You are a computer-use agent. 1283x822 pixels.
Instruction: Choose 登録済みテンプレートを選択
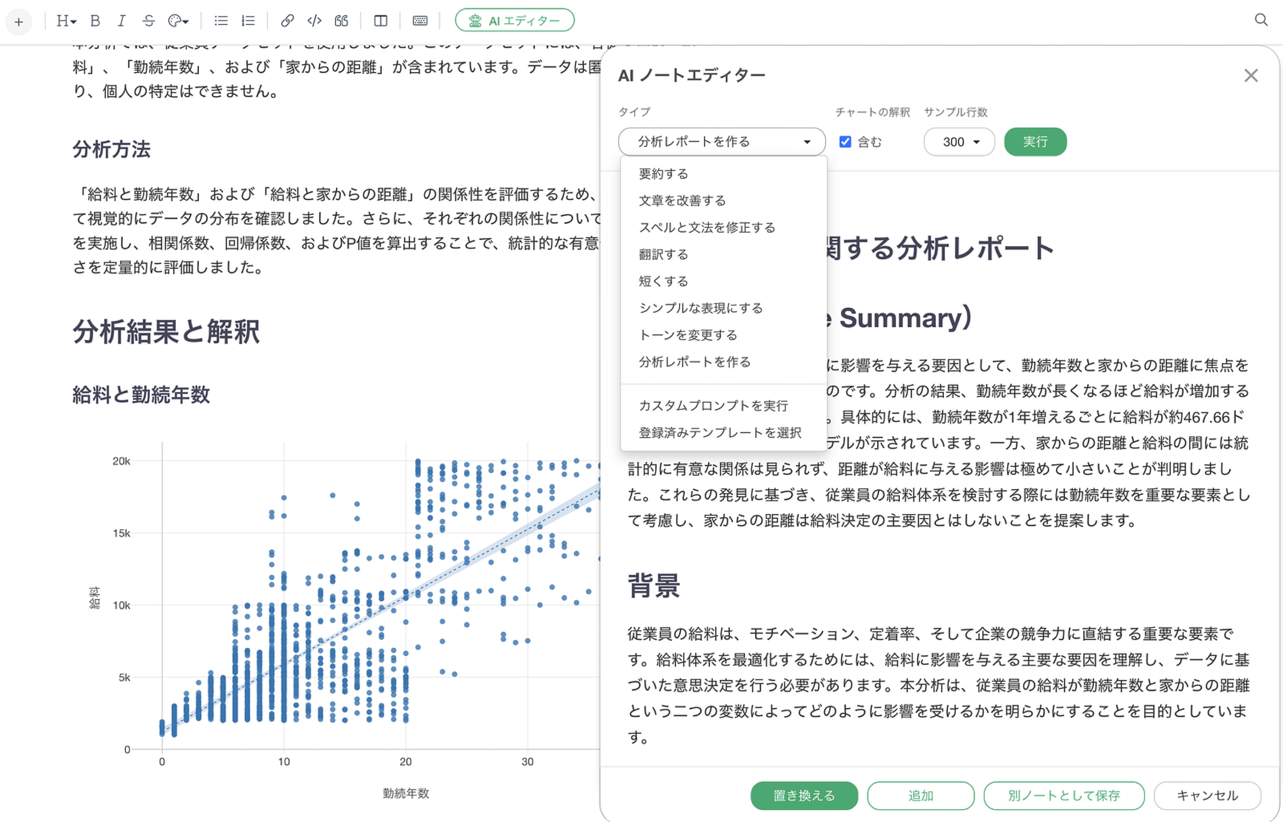coord(723,433)
